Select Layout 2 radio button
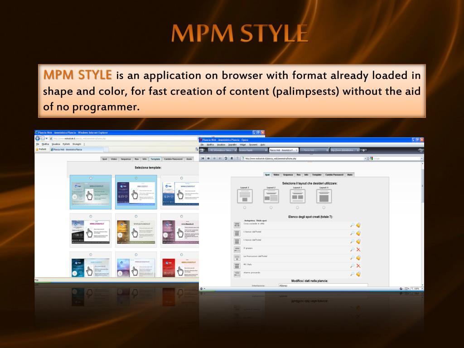 pos(271,208)
